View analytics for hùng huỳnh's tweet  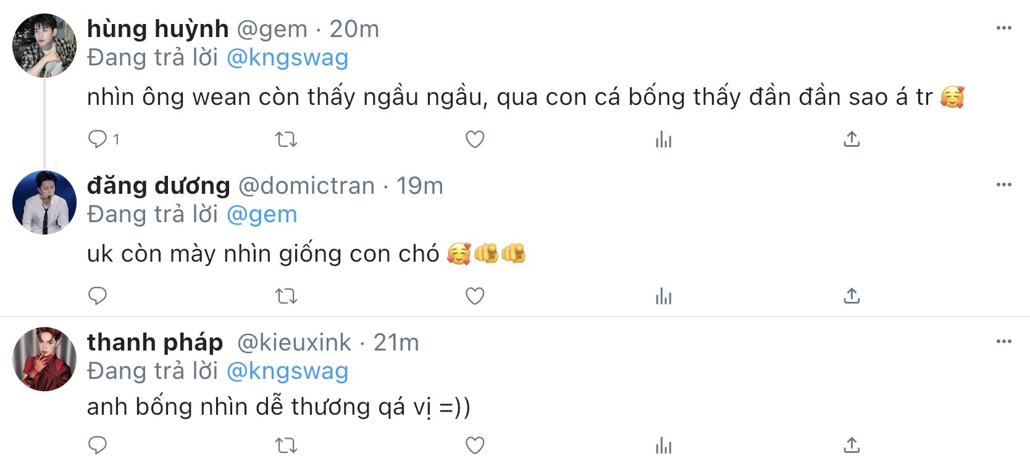(x=663, y=139)
